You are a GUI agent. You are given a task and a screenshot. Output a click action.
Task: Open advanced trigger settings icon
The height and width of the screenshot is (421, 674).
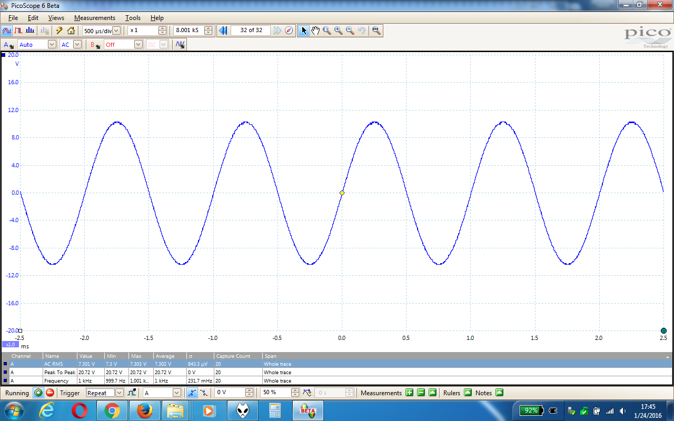tap(132, 393)
